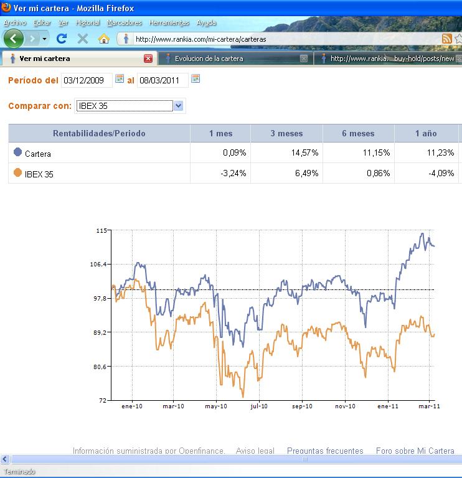The width and height of the screenshot is (462, 478).
Task: Click the Firefox icon in title bar
Action: (6, 7)
